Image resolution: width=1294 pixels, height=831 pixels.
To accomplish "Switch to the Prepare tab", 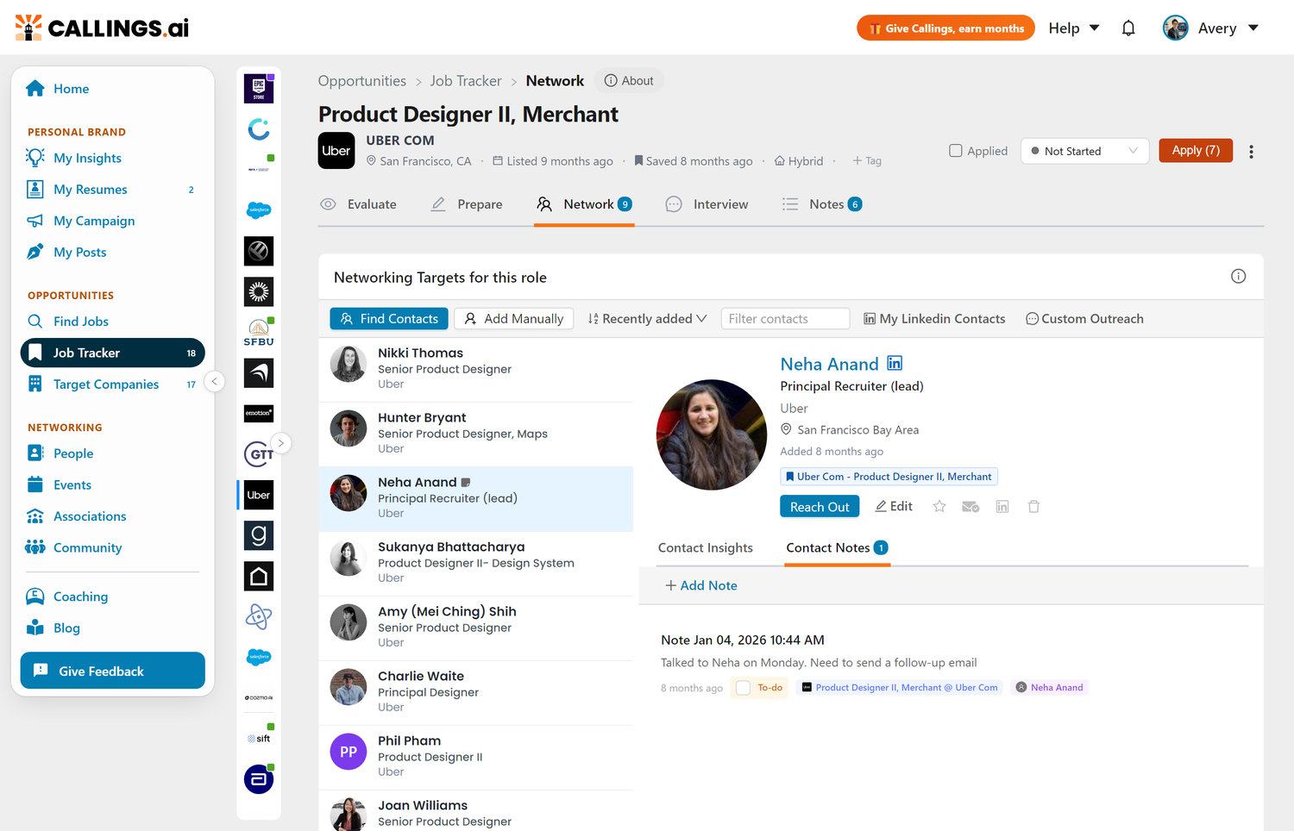I will click(x=467, y=204).
